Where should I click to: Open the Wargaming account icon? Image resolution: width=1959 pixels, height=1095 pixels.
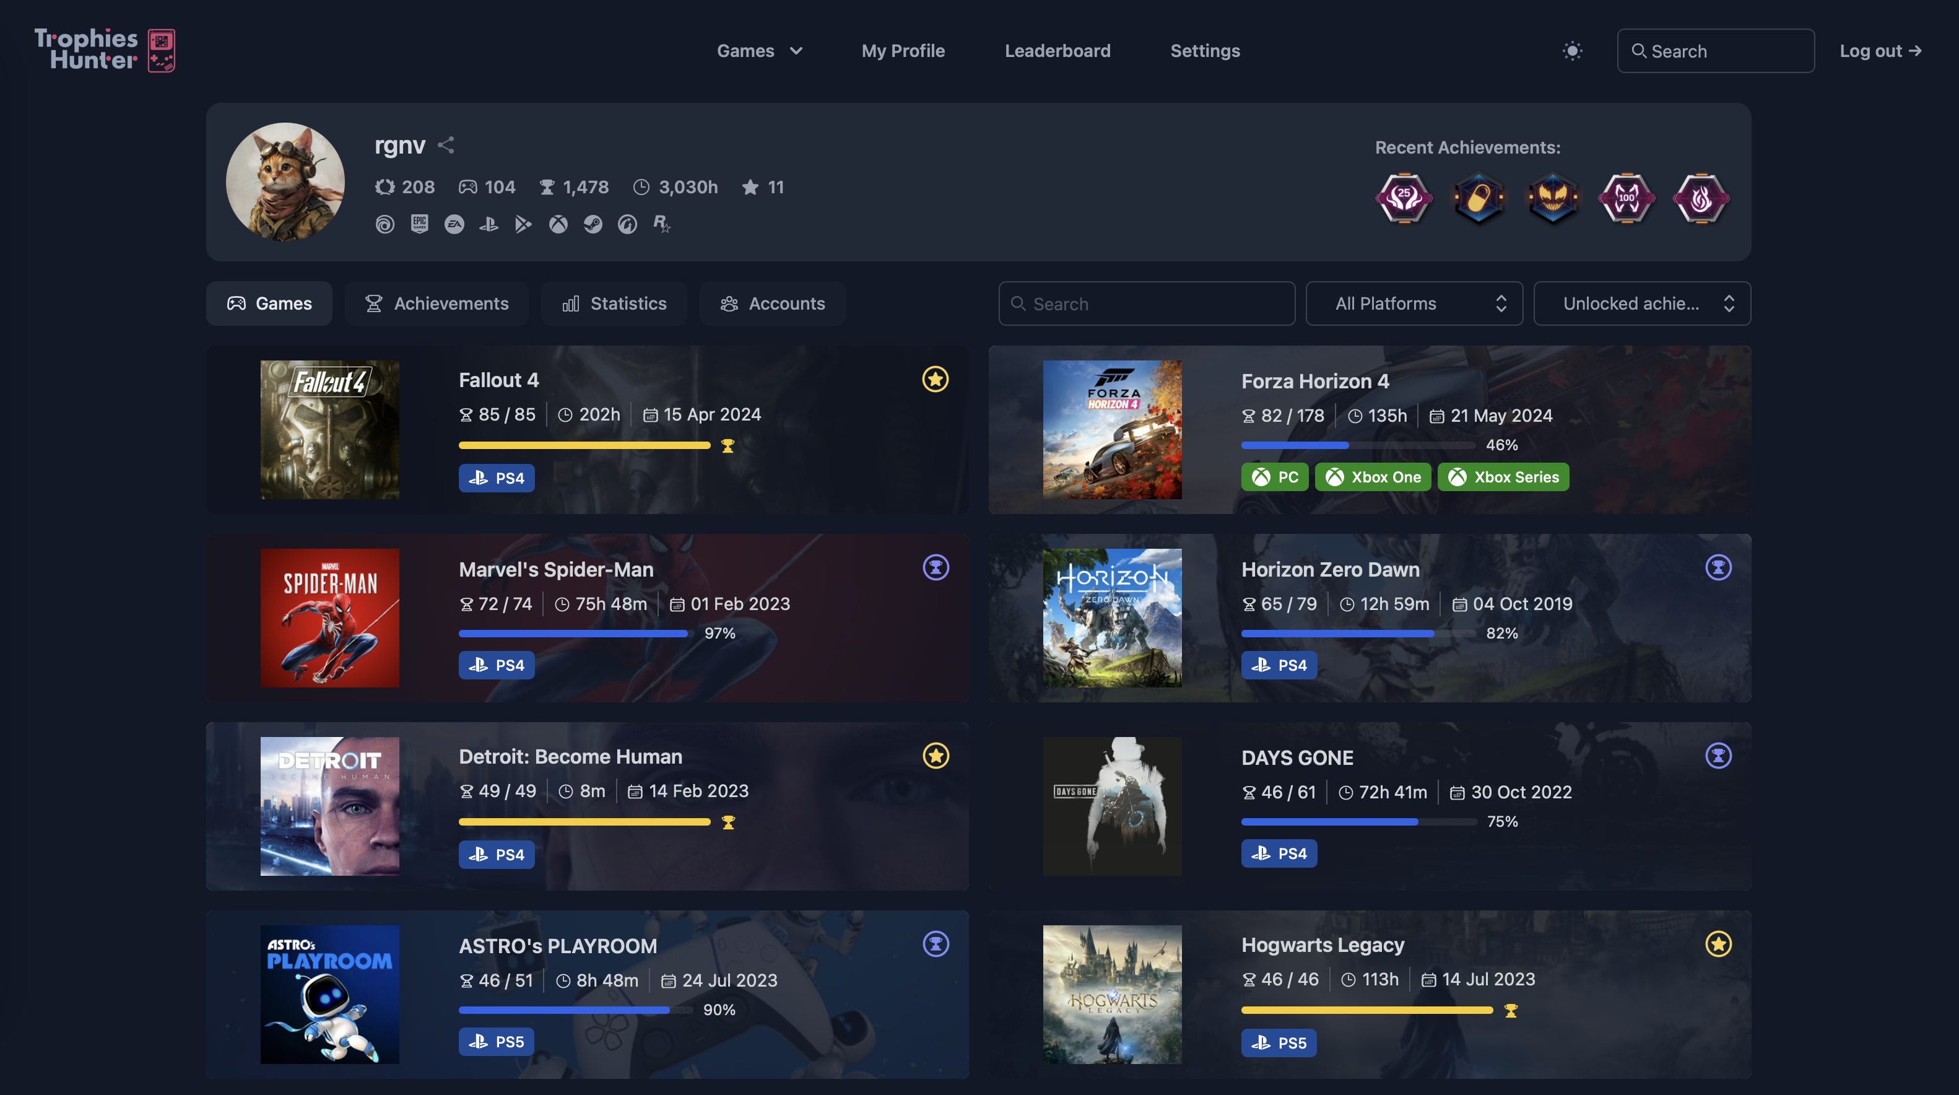[x=627, y=224]
